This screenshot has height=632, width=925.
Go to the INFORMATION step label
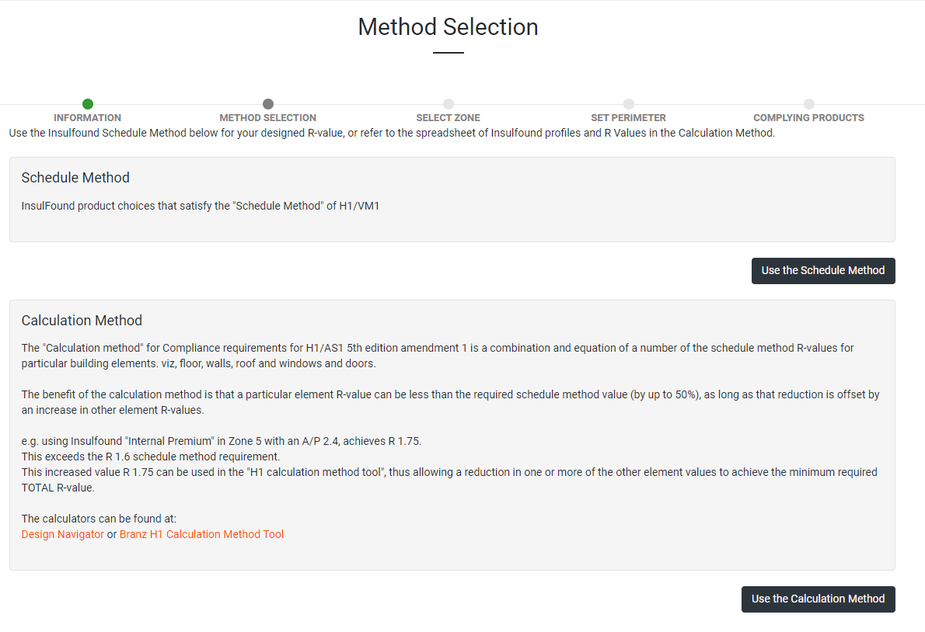tap(88, 118)
